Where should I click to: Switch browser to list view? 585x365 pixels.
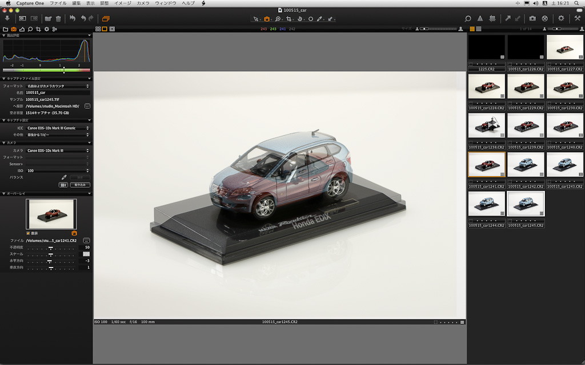478,29
